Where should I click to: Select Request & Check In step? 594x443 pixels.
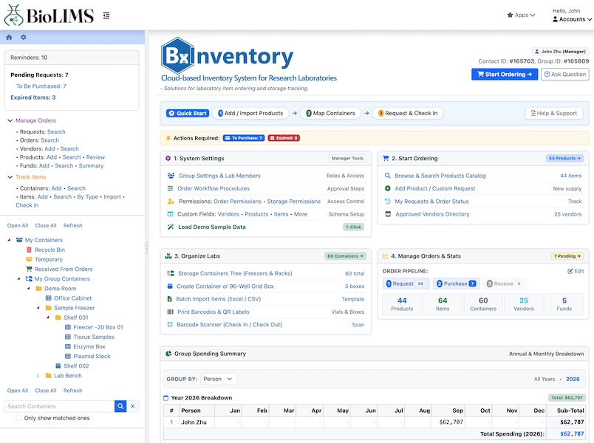point(408,113)
